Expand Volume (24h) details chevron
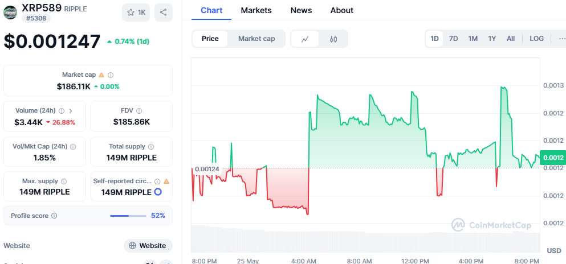 point(70,110)
